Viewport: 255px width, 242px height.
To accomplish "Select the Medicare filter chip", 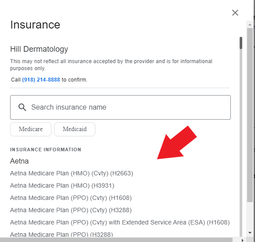I will point(31,129).
